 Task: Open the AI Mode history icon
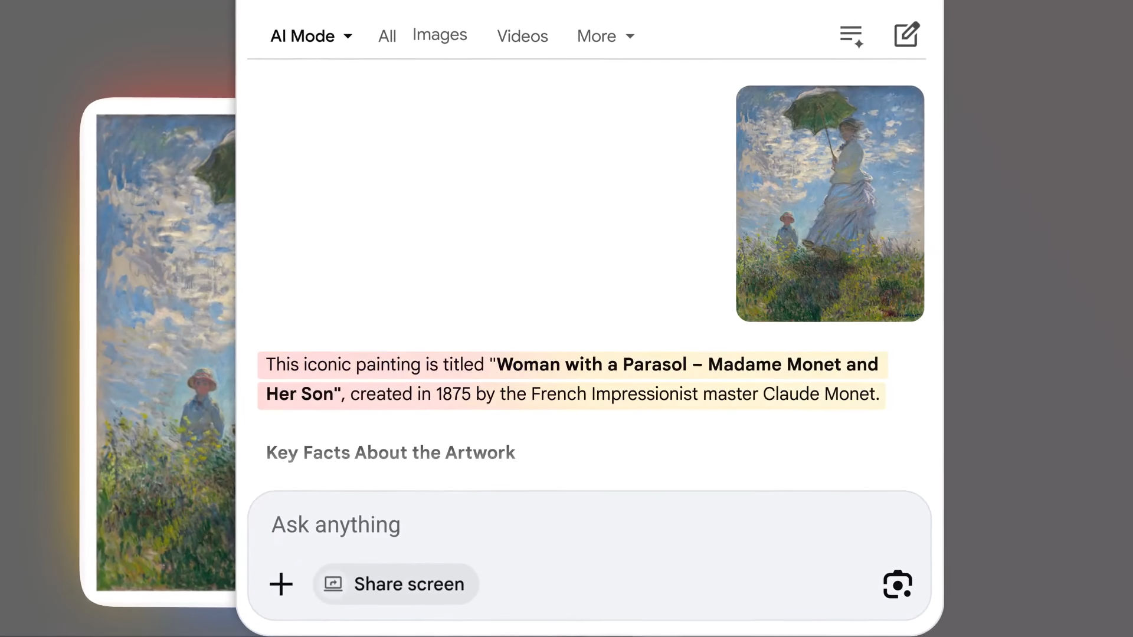point(851,36)
